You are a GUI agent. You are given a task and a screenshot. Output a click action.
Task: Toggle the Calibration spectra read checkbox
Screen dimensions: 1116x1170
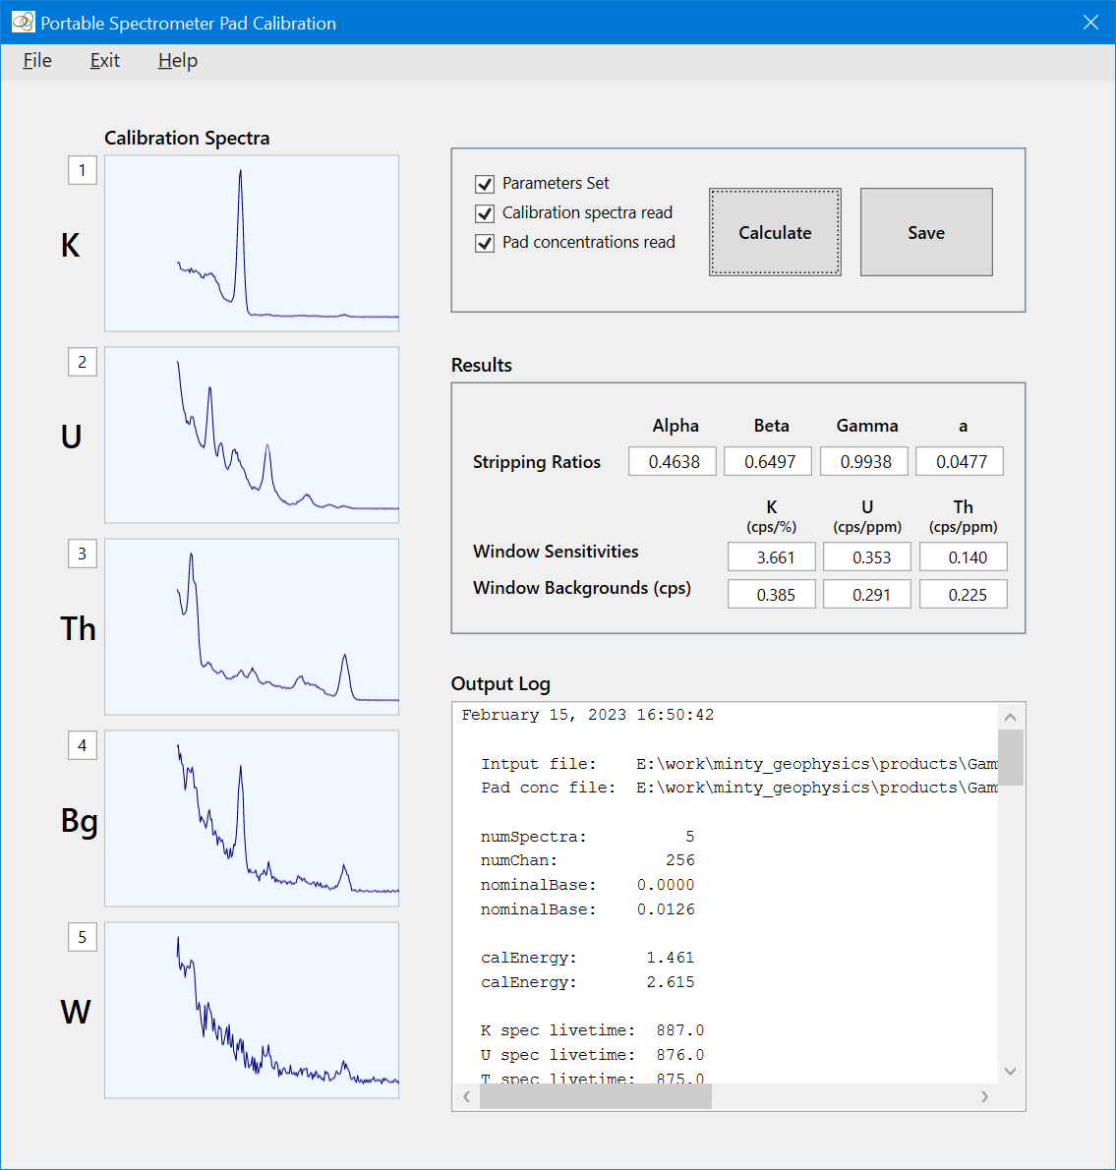pos(485,213)
